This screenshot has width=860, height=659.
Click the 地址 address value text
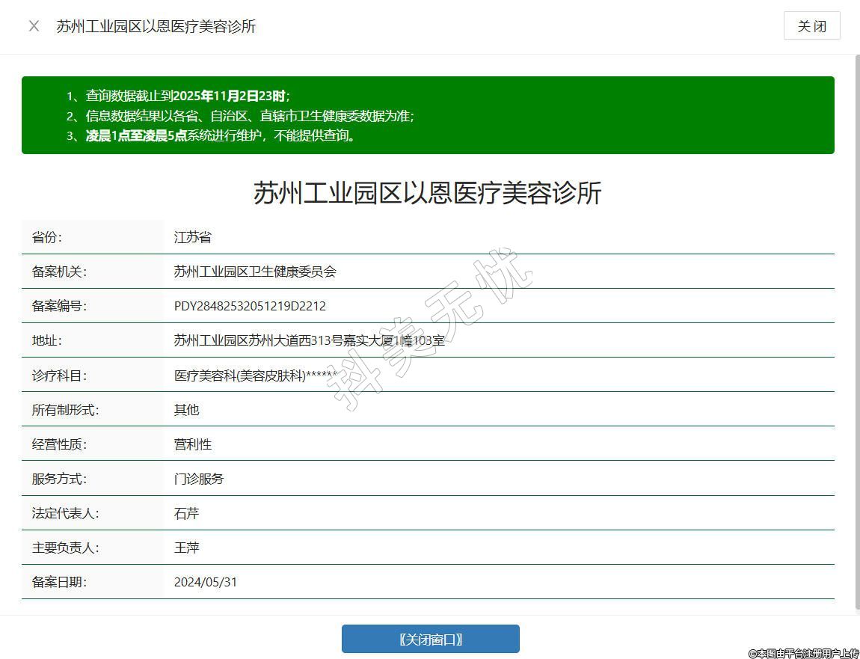(309, 340)
